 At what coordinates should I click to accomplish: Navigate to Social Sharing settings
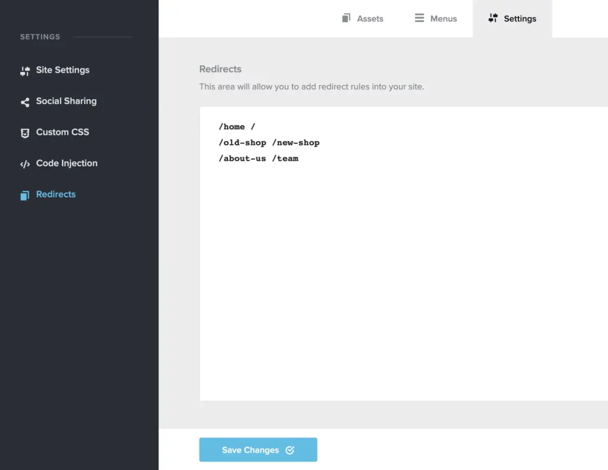[x=66, y=101]
